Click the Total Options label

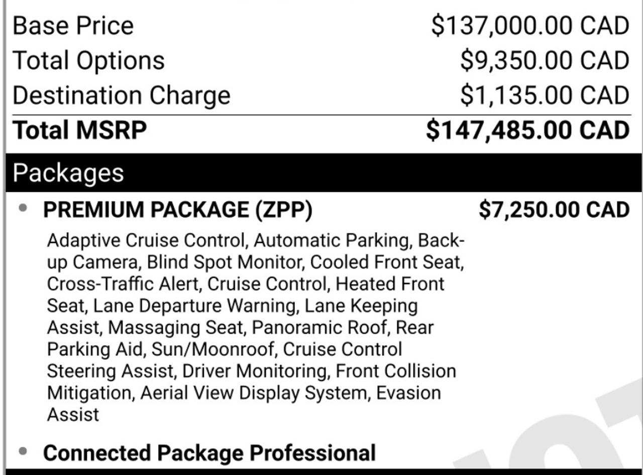[x=88, y=61]
